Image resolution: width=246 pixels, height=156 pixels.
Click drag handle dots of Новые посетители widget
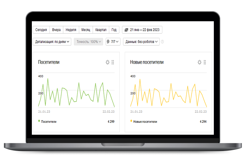pyautogui.click(x=205, y=62)
